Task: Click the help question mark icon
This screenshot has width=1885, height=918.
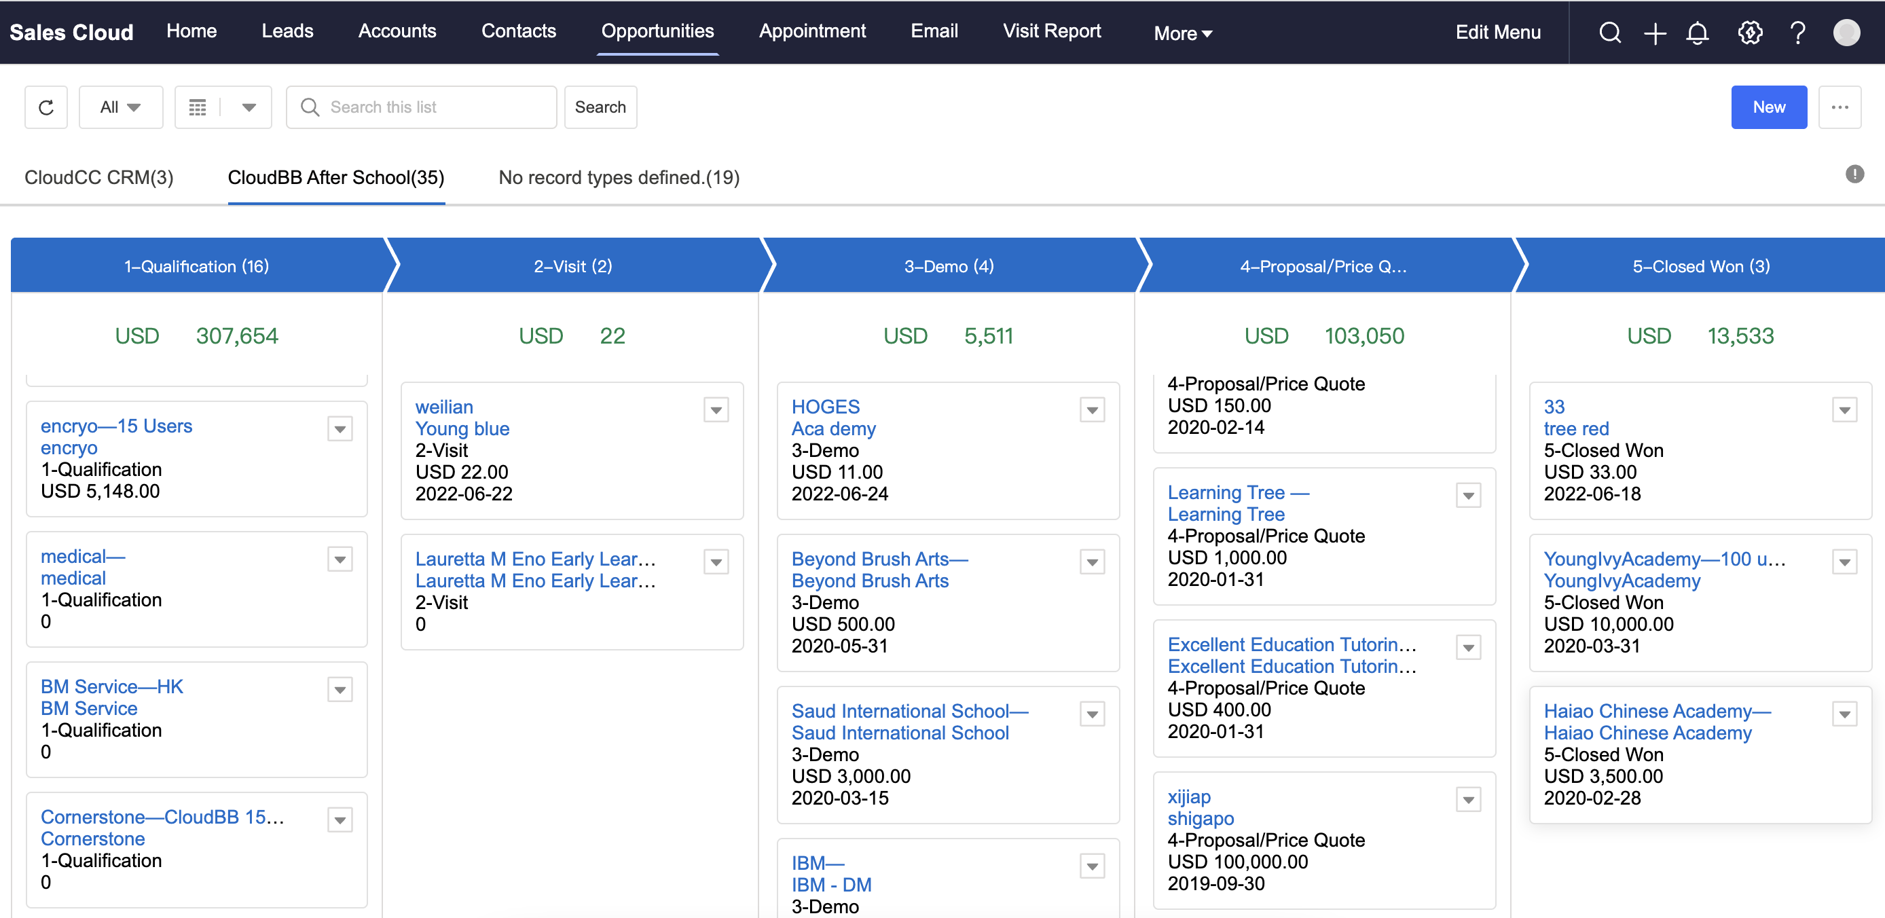Action: tap(1797, 33)
